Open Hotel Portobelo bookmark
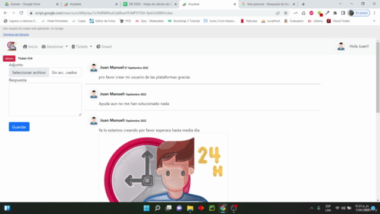The image size is (380, 214). [55, 21]
